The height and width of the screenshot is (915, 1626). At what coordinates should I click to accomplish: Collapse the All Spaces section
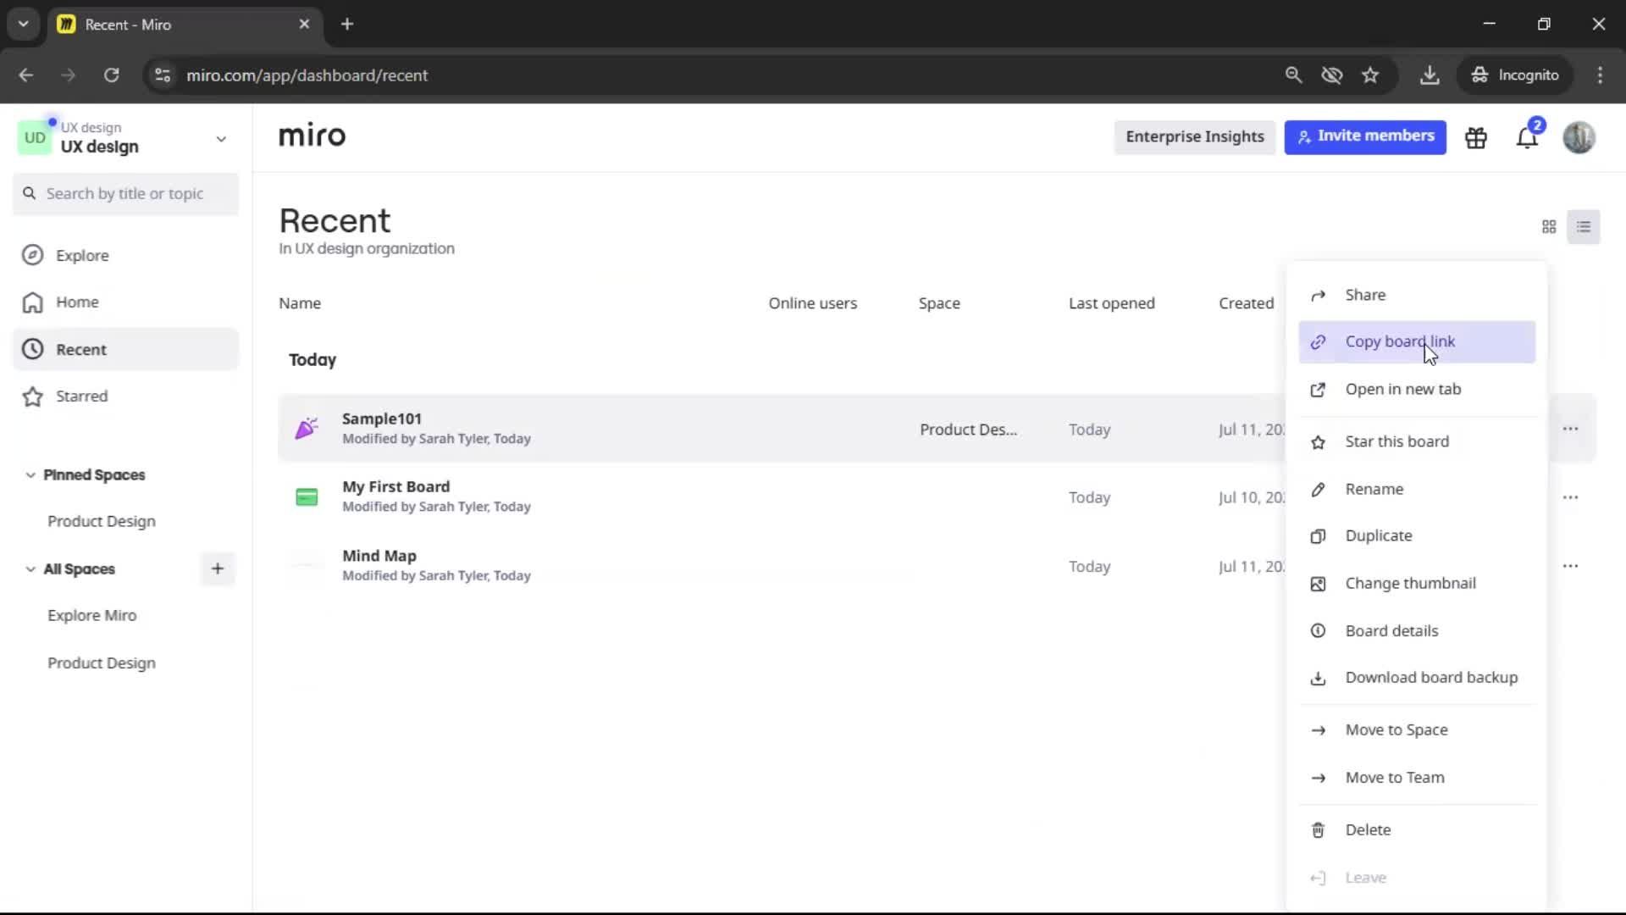pyautogui.click(x=30, y=569)
